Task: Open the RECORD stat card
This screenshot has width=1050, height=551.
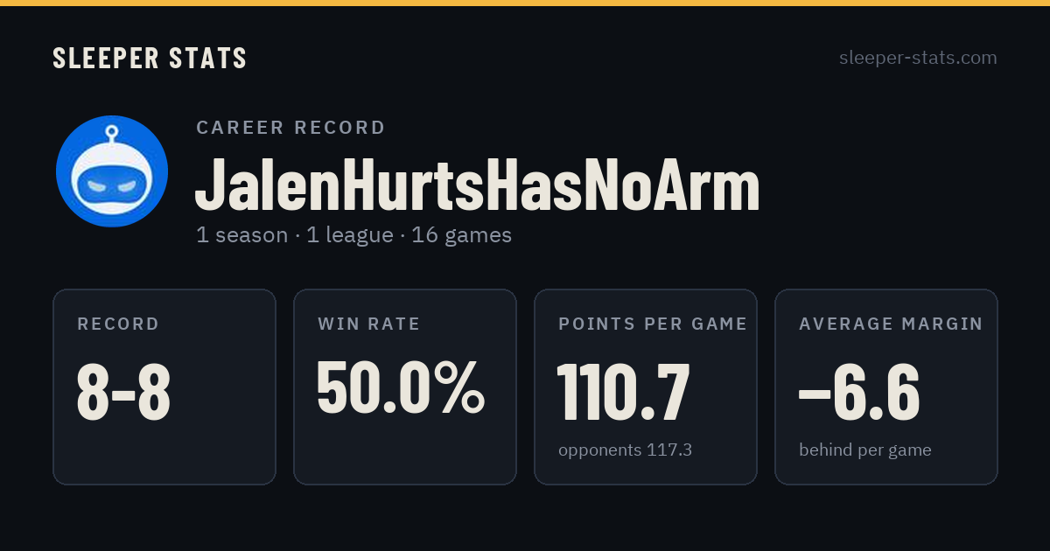Action: tap(164, 387)
